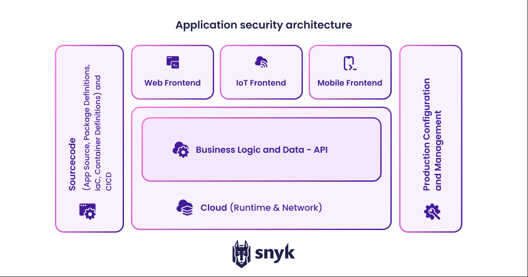Click the Business Logic and Data - API text
This screenshot has height=277, width=528.
click(x=262, y=150)
